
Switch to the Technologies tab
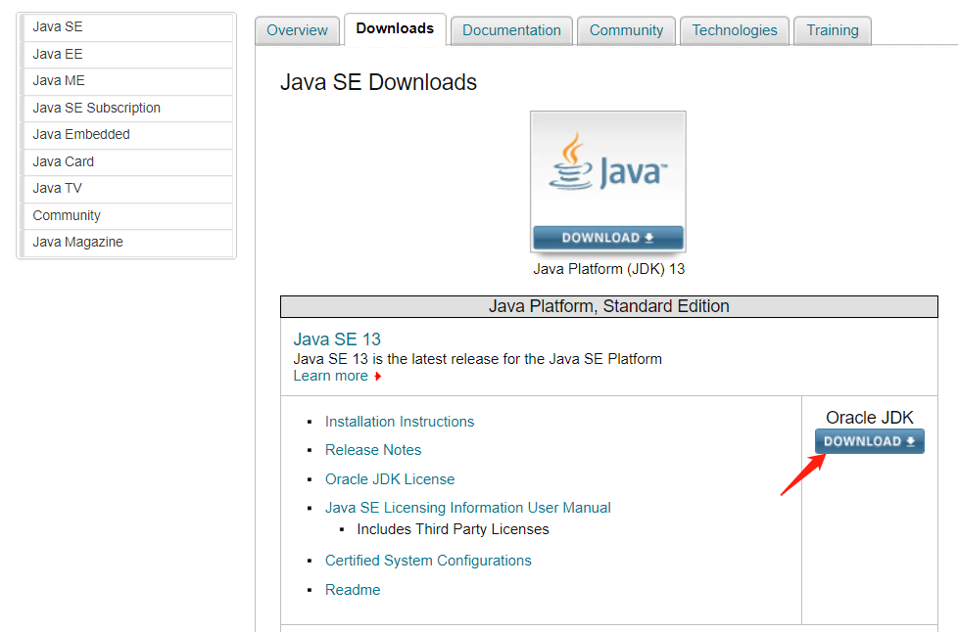point(735,30)
